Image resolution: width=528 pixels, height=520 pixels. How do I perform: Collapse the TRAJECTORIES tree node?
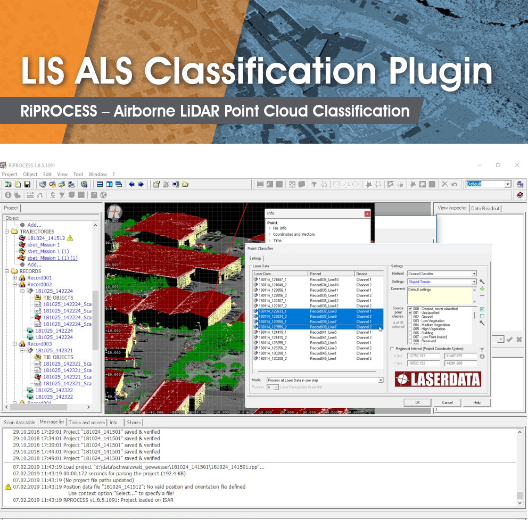(x=7, y=232)
